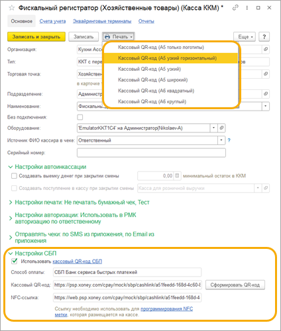This screenshot has height=331, width=281.
Task: Open calculator icon in minimum balance field
Action: click(177, 176)
